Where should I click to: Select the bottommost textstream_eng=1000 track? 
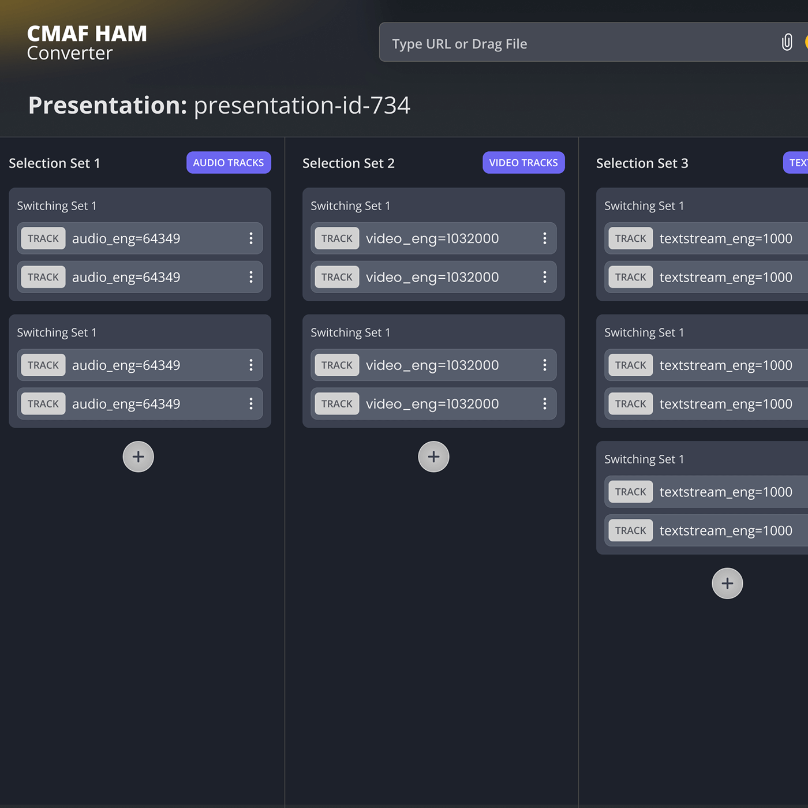[x=725, y=530]
